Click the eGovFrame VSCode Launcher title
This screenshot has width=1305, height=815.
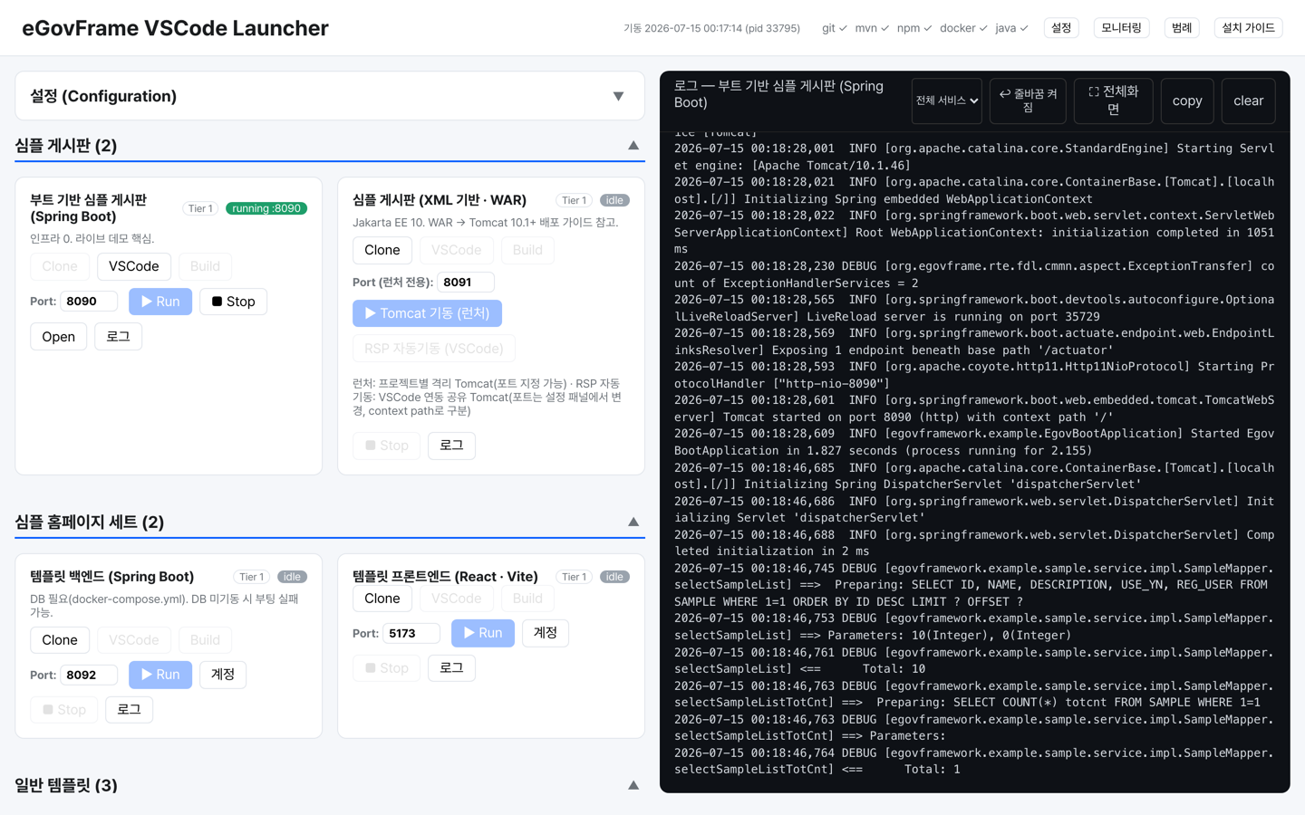(175, 28)
